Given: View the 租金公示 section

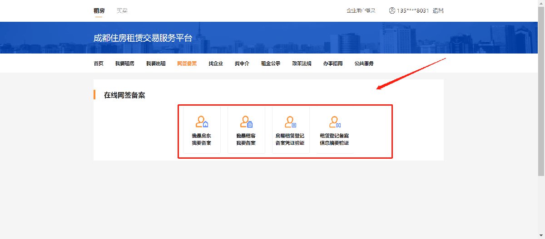Looking at the screenshot, I should click(271, 63).
